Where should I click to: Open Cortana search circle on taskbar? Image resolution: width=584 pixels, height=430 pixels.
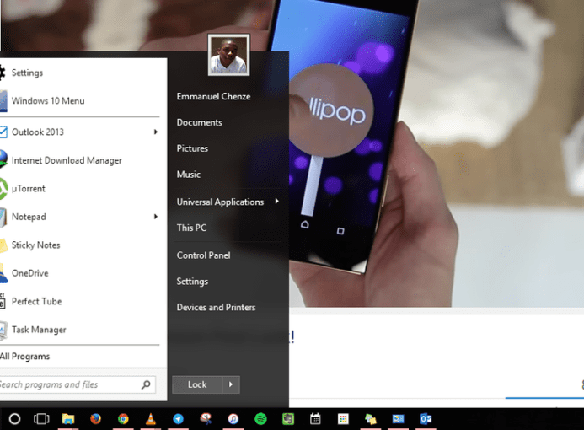point(14,419)
